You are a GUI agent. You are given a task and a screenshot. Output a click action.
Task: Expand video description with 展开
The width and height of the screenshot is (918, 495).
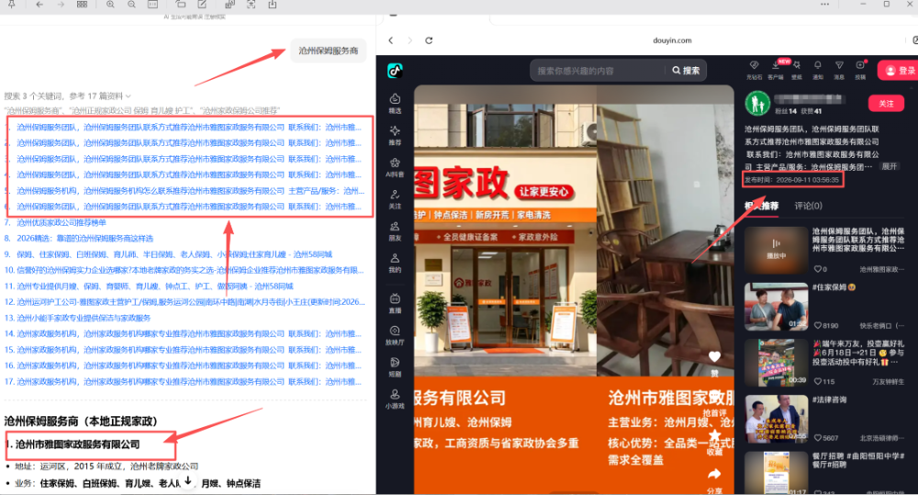click(x=890, y=166)
